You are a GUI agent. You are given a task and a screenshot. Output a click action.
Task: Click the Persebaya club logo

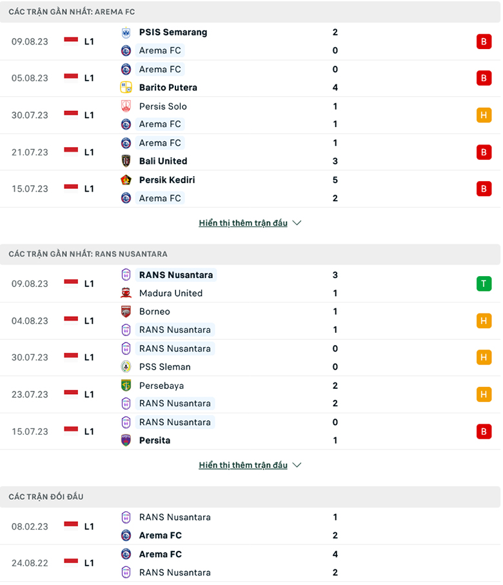point(126,386)
